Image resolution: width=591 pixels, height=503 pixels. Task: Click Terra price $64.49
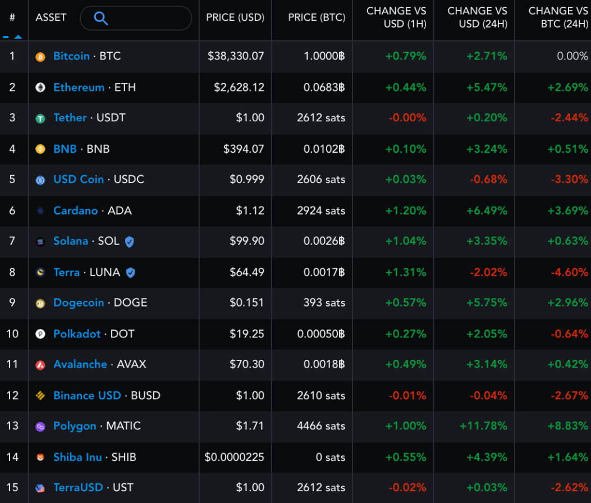coord(248,272)
